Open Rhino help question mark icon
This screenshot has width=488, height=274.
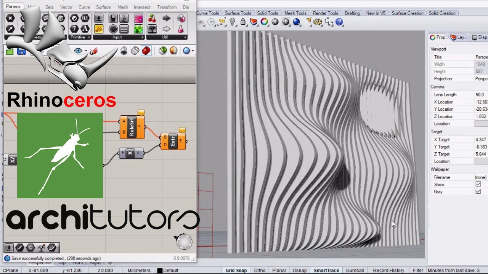(x=339, y=22)
